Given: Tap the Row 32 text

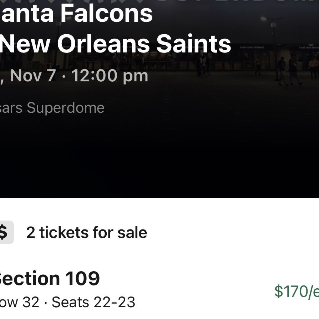Looking at the screenshot, I should (x=20, y=302).
